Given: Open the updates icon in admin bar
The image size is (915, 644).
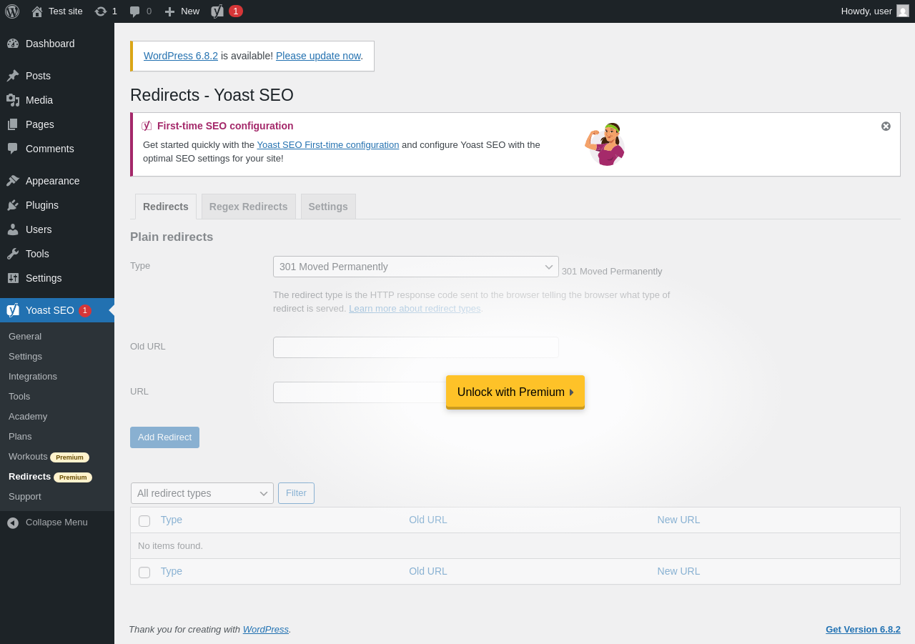Looking at the screenshot, I should click(x=101, y=11).
